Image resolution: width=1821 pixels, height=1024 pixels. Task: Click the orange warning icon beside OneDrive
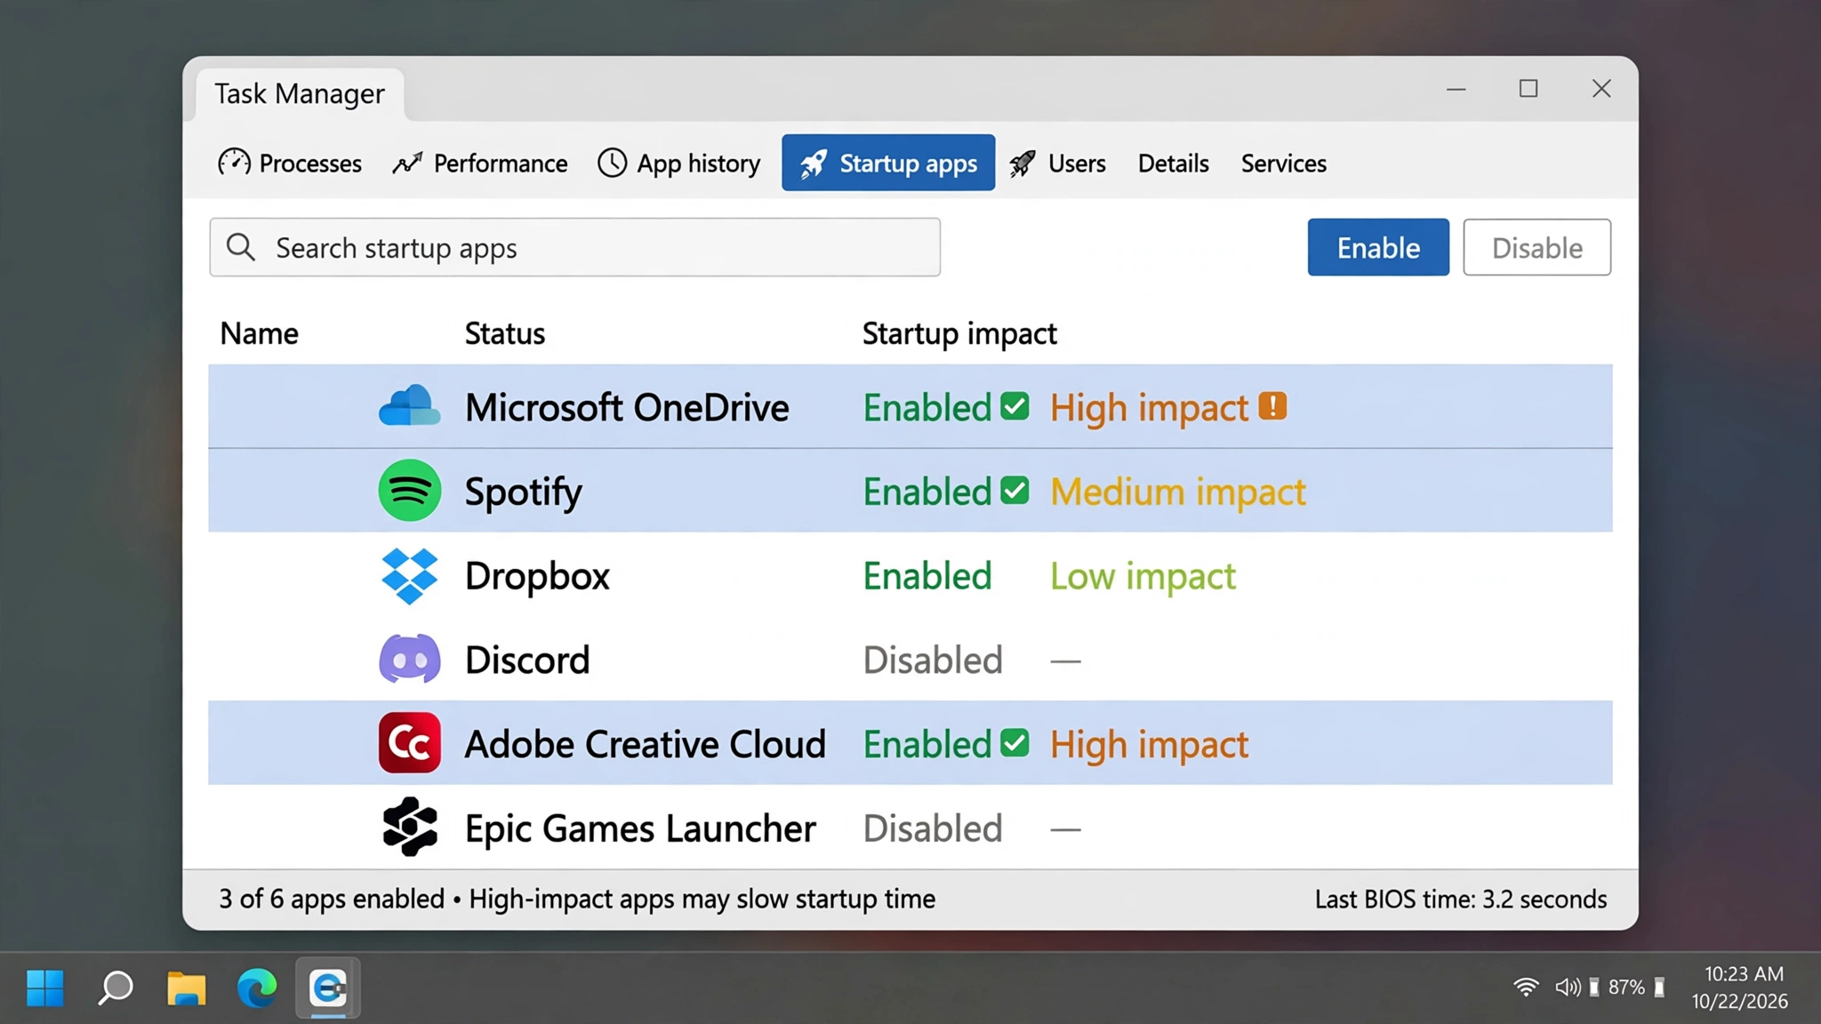[x=1272, y=406]
